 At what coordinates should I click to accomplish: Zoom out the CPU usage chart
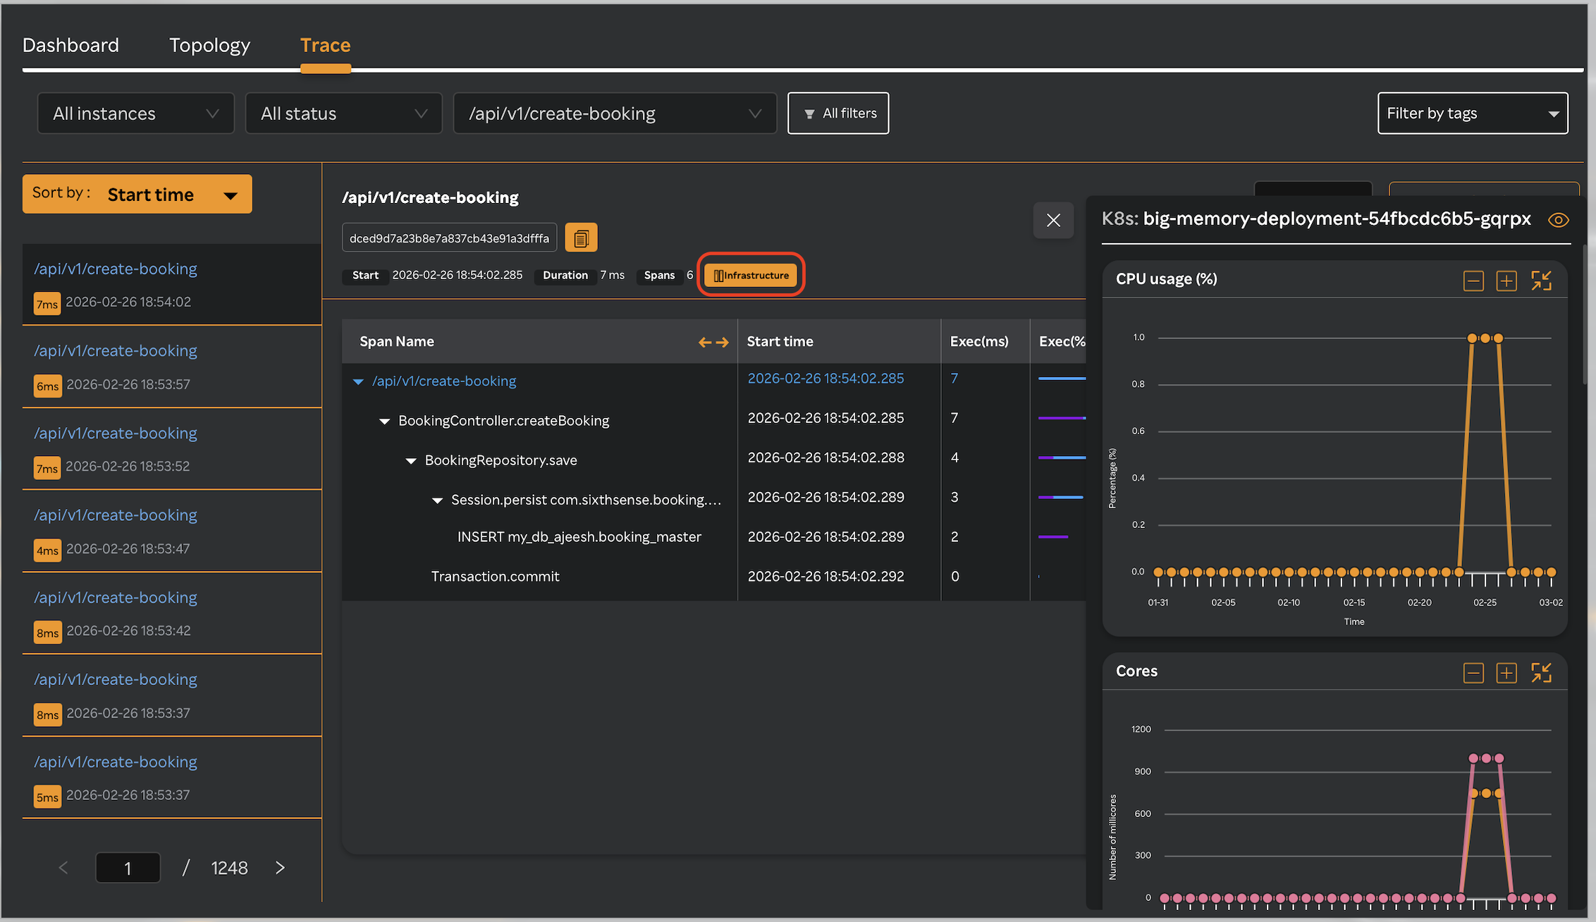(x=1473, y=281)
